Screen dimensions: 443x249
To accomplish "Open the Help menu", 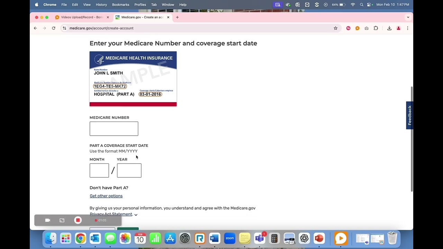I will pos(183,4).
